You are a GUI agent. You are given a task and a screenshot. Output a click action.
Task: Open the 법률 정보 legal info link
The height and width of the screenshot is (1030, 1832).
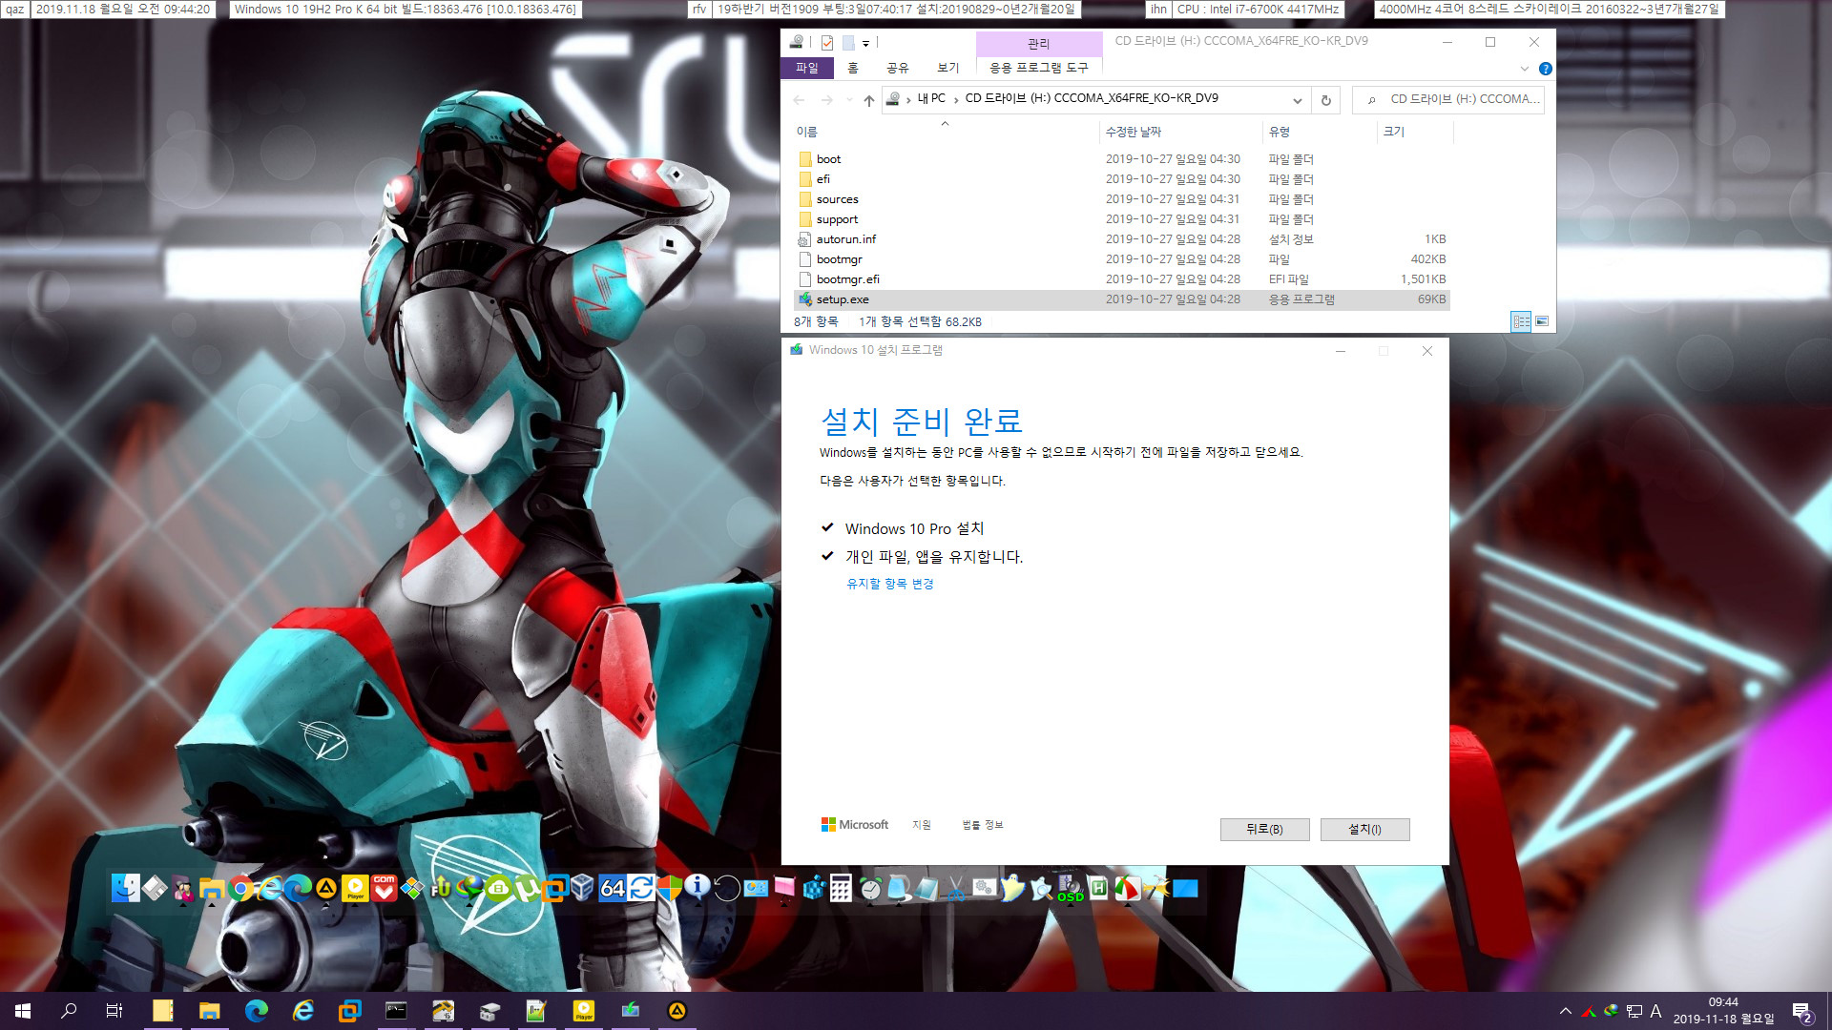982,825
